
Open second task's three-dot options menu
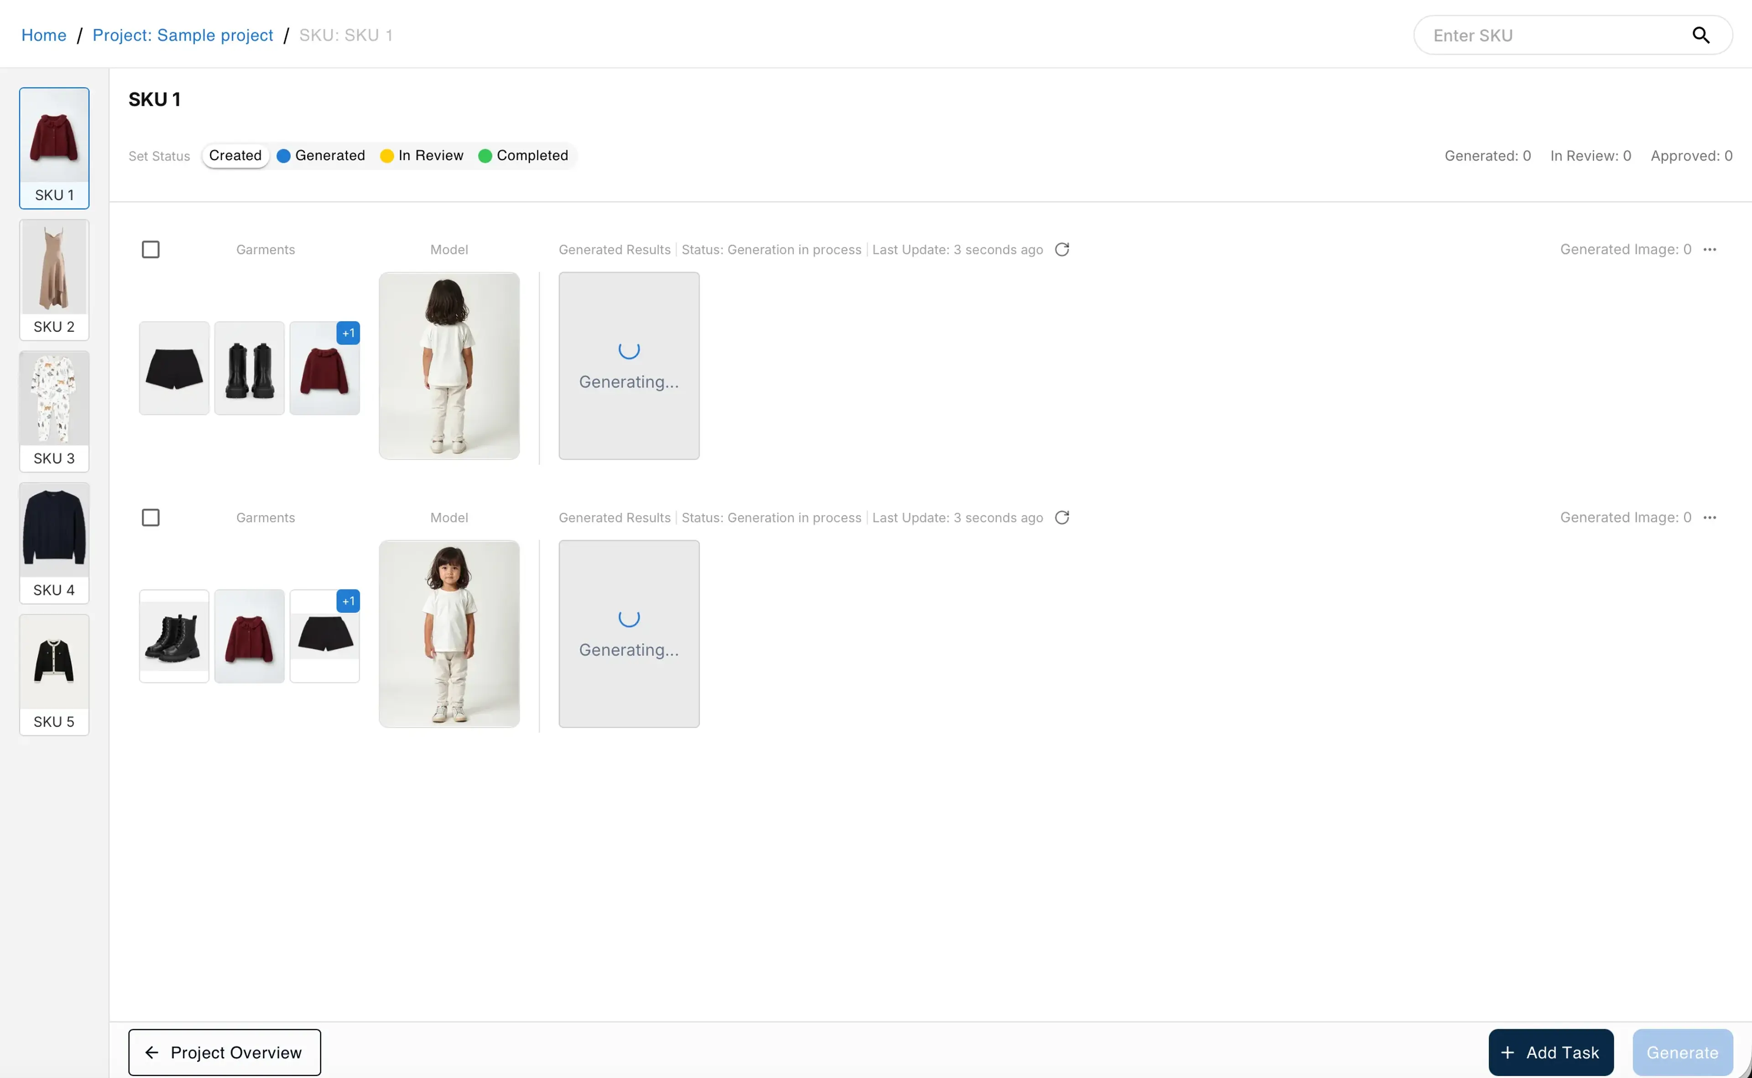(x=1709, y=518)
